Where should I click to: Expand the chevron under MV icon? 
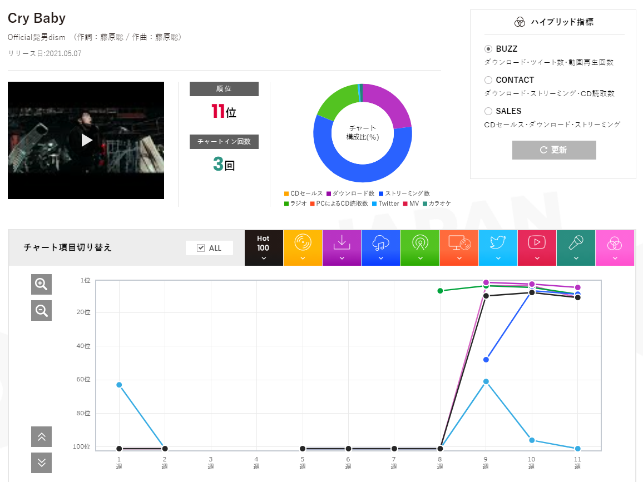tap(537, 258)
